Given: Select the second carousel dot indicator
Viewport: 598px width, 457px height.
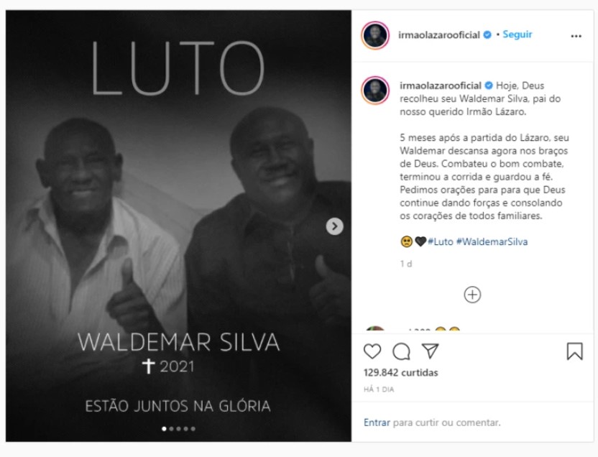Looking at the screenshot, I should coord(171,429).
